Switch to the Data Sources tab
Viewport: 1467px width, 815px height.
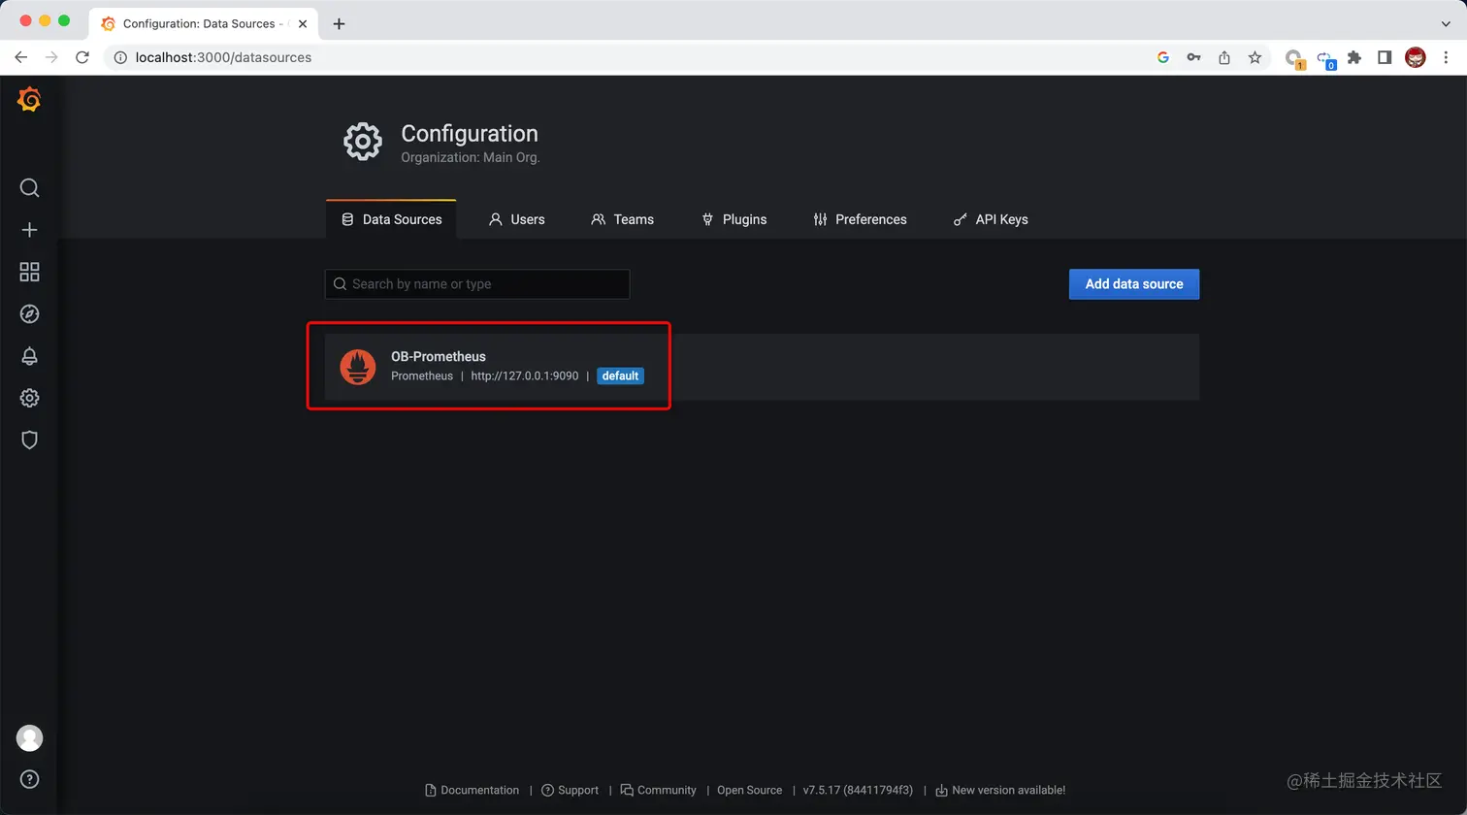(x=391, y=219)
